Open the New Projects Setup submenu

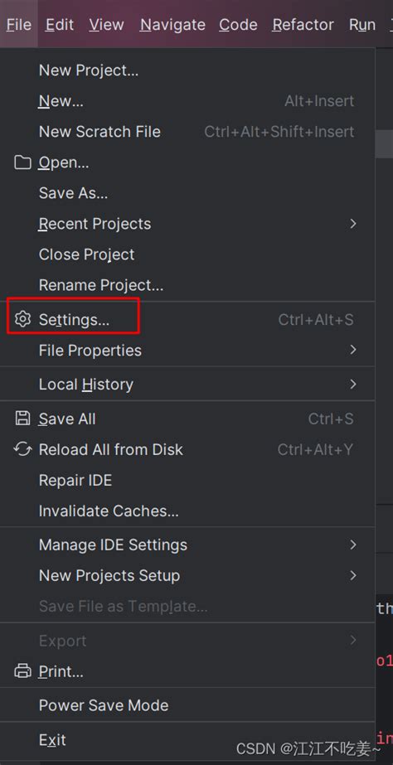click(x=187, y=575)
